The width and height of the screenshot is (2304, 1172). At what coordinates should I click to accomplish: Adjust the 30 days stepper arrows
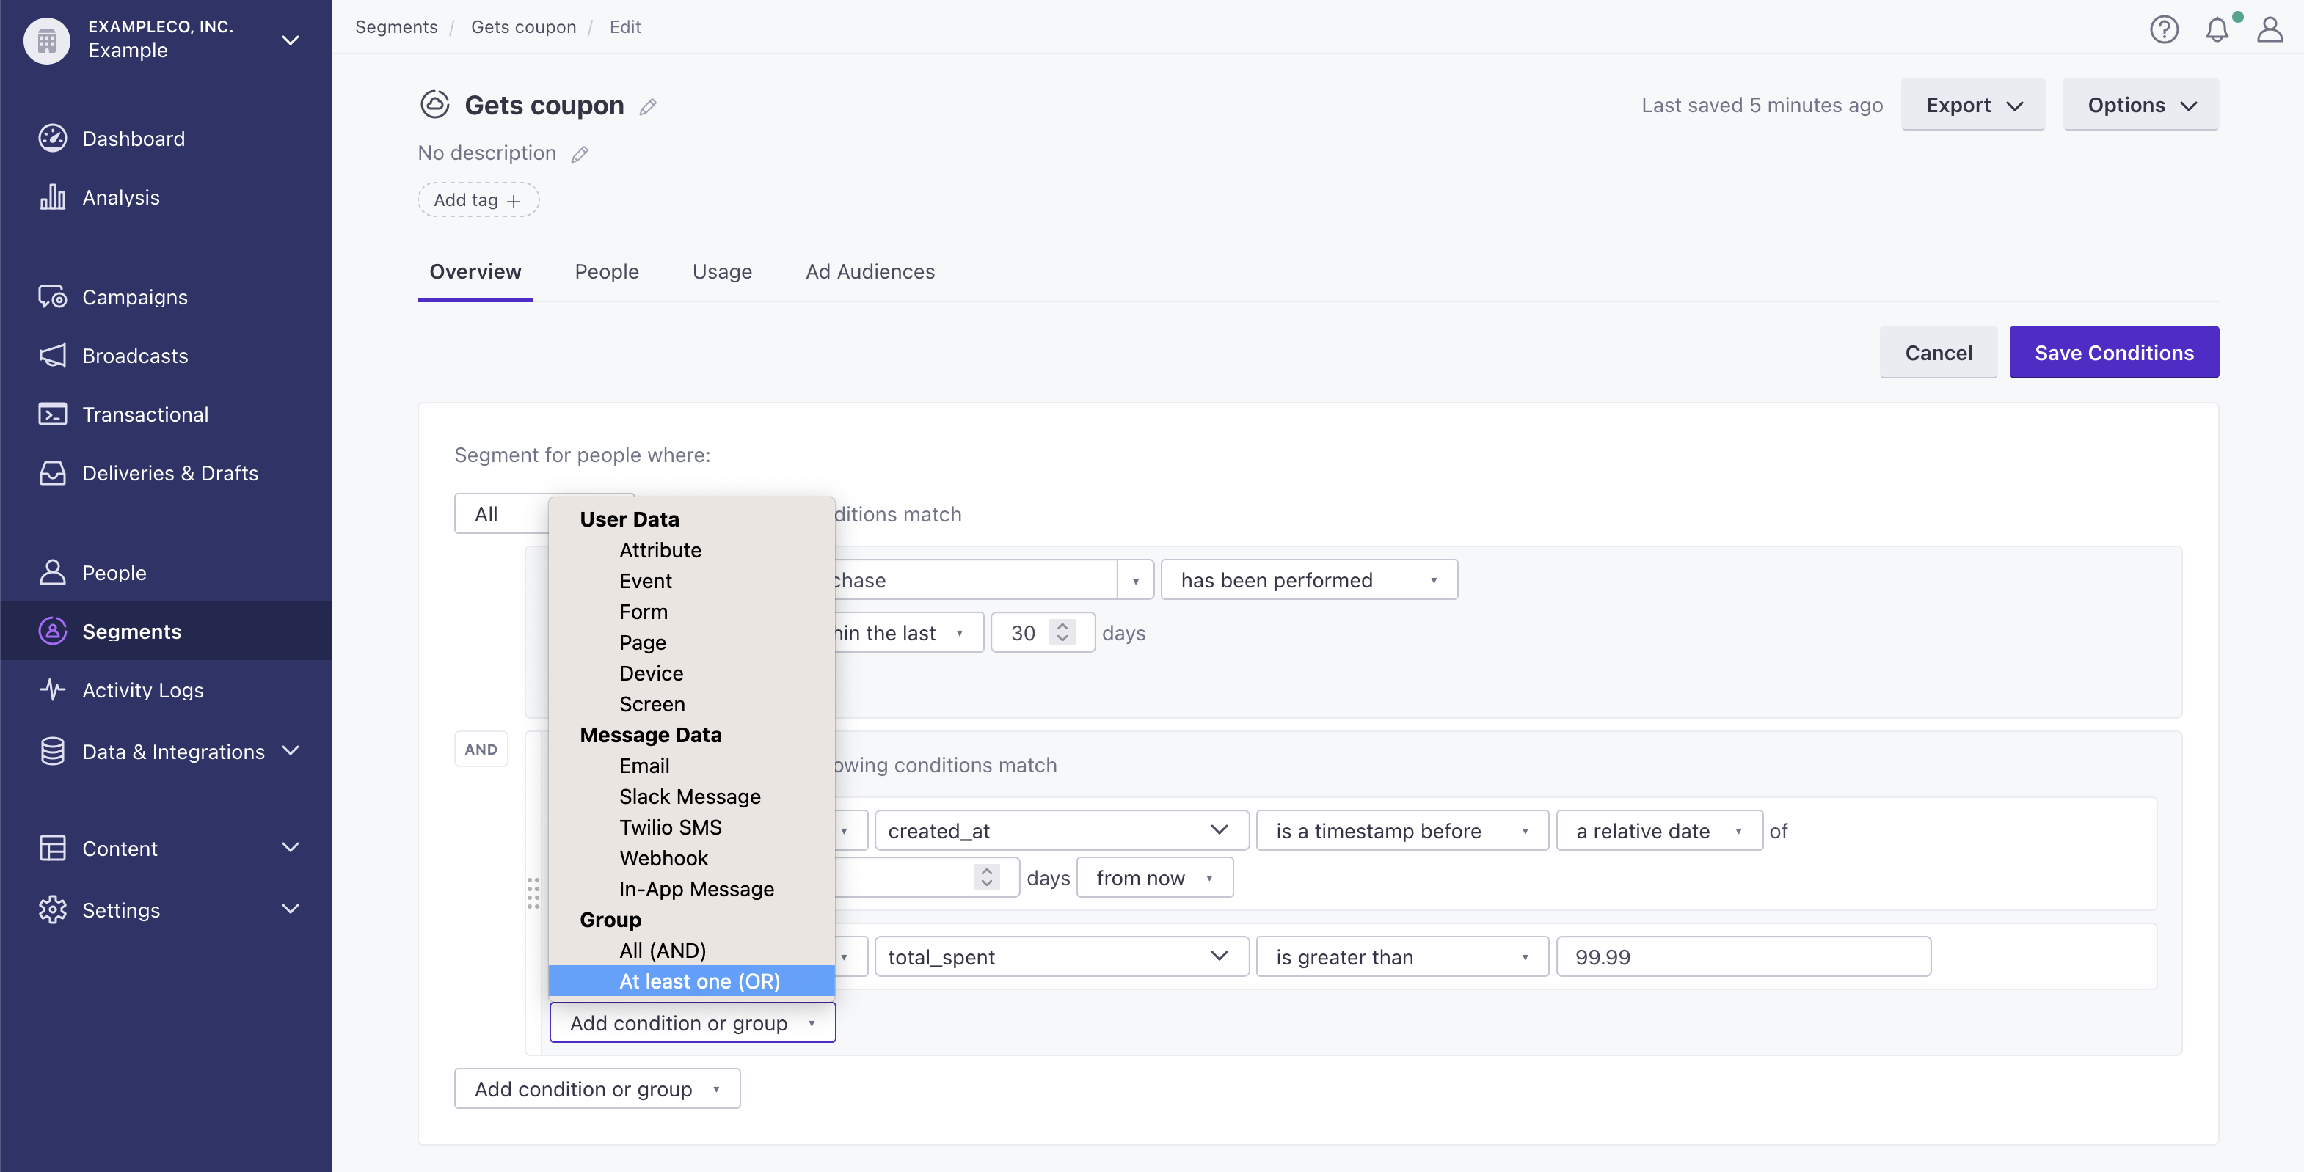click(x=1062, y=633)
